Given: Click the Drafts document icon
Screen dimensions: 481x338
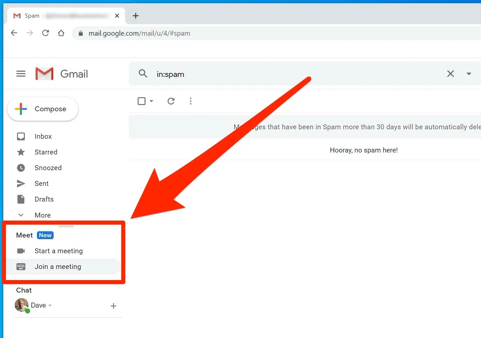Looking at the screenshot, I should point(21,199).
